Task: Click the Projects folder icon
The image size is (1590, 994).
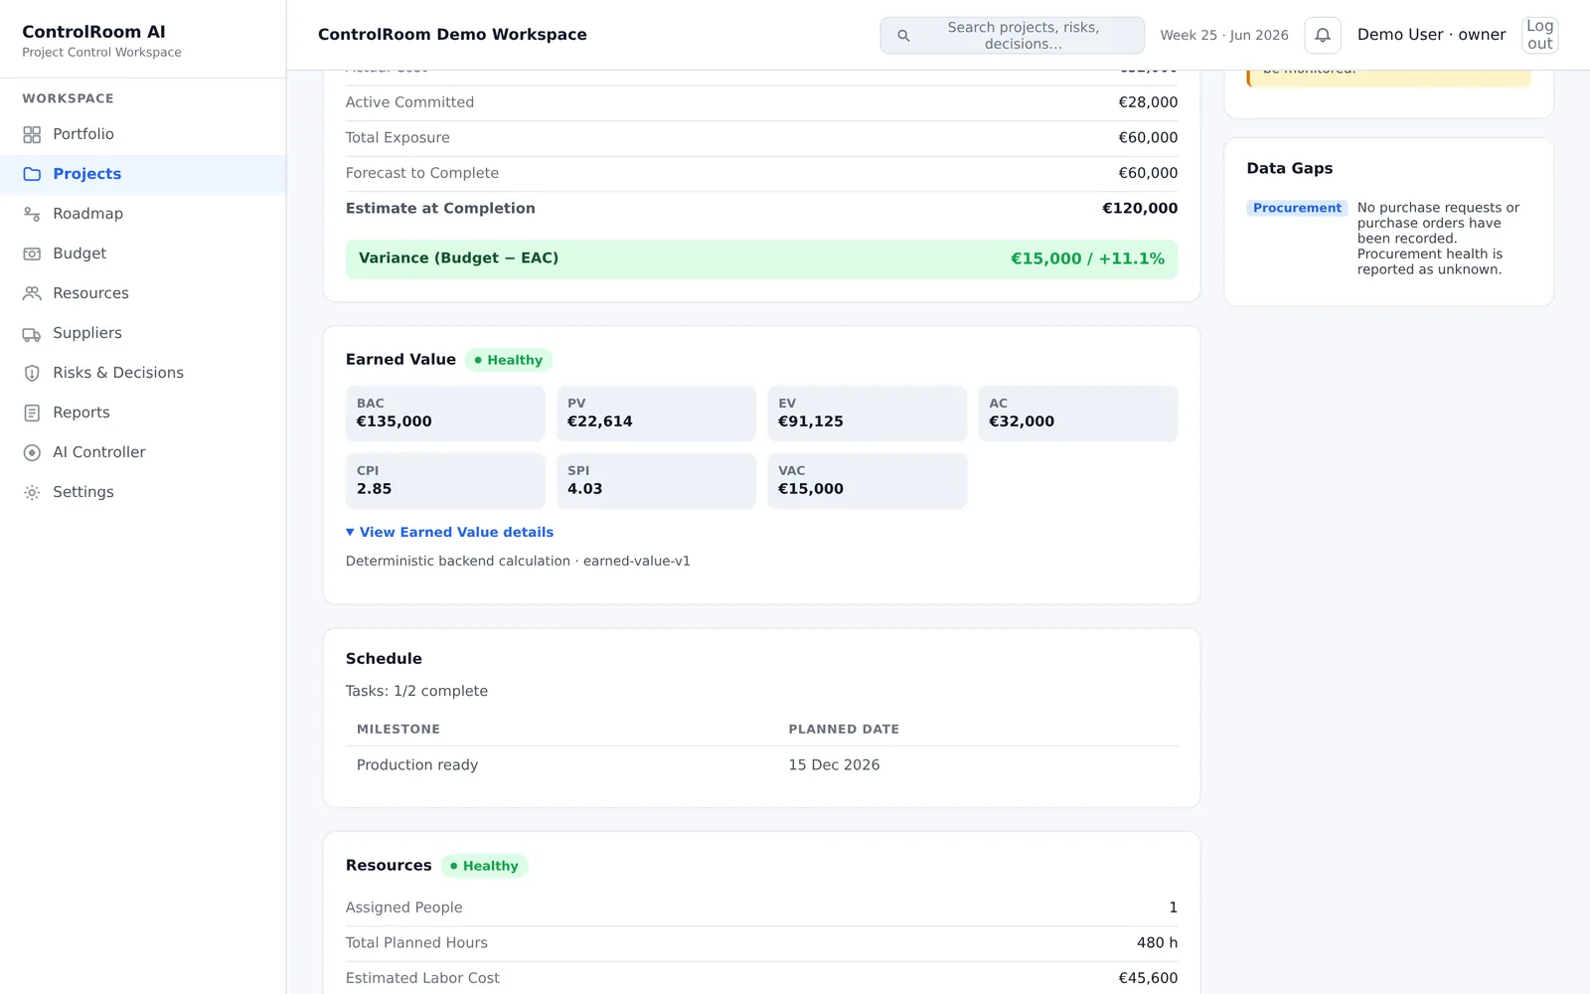Action: 32,174
